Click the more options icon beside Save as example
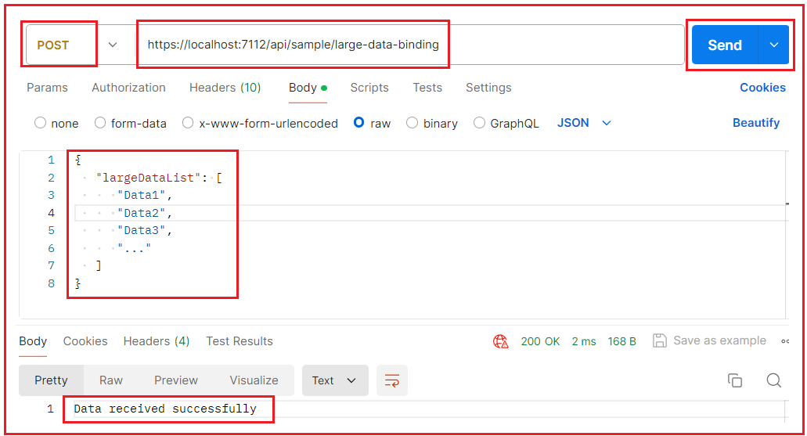The image size is (807, 436). point(785,341)
